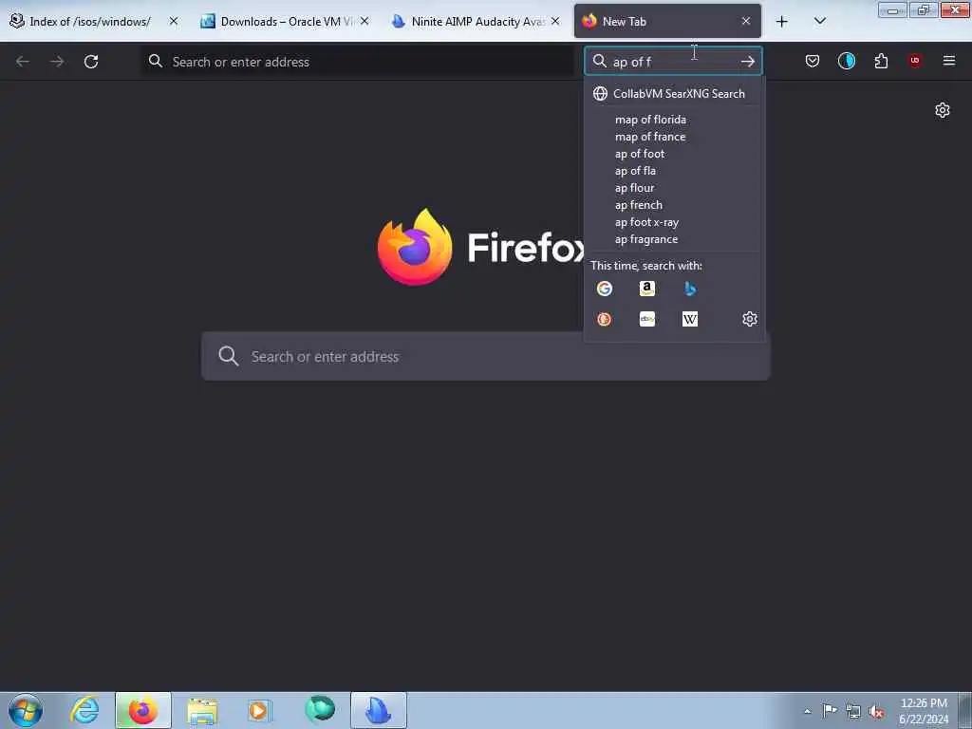The height and width of the screenshot is (729, 972).
Task: Open Windows Start menu orb
Action: click(x=26, y=710)
